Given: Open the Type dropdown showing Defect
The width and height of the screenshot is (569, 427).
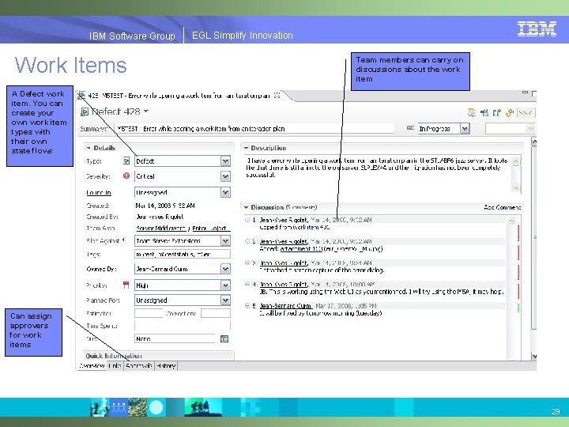Looking at the screenshot, I should (x=225, y=161).
